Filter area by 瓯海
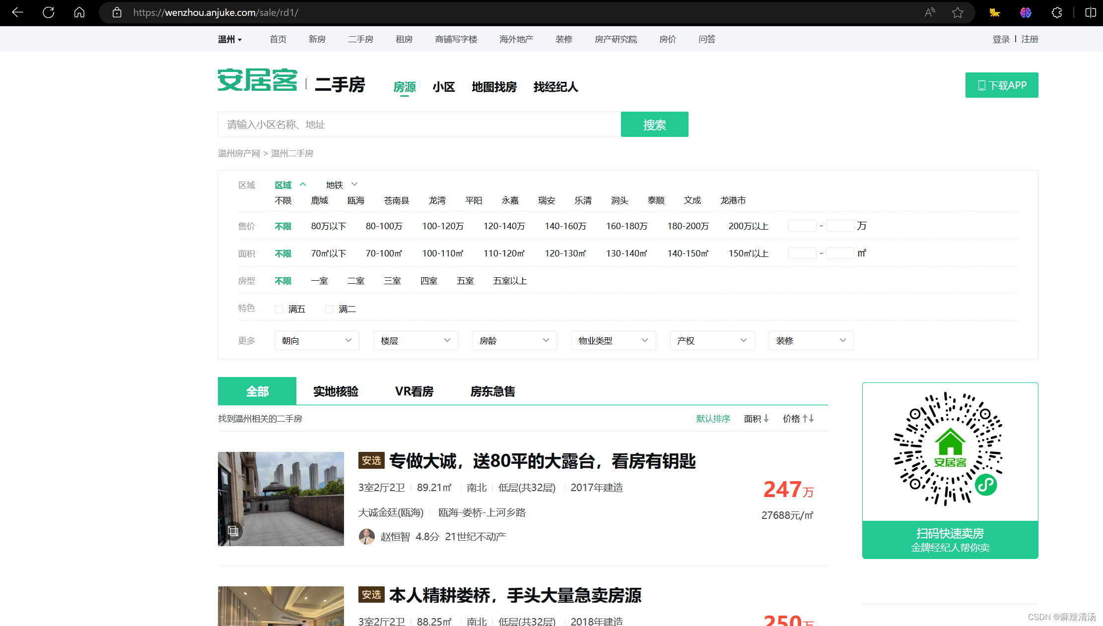 coord(356,200)
